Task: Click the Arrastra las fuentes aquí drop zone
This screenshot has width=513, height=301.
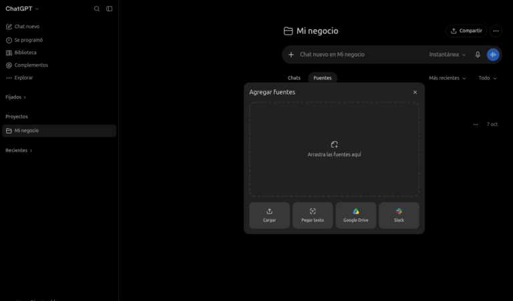Action: tap(334, 149)
